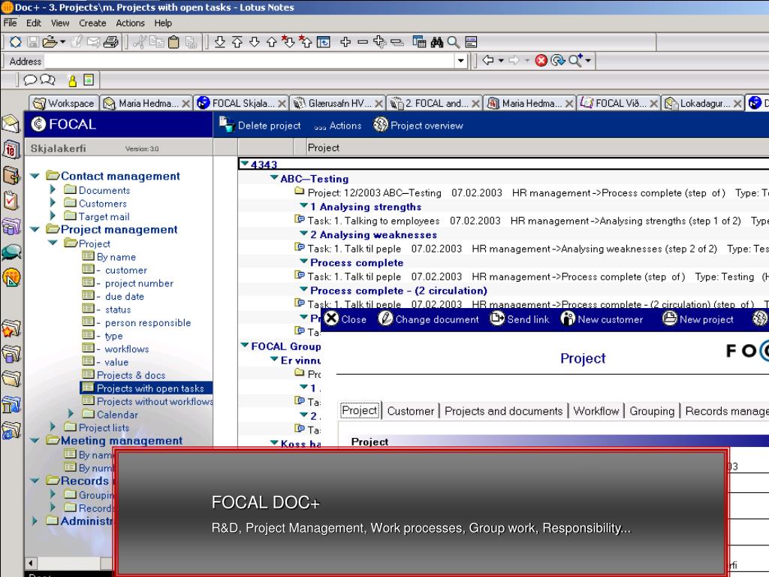Expand the Calendar folder in tree
The height and width of the screenshot is (577, 769).
(x=71, y=414)
